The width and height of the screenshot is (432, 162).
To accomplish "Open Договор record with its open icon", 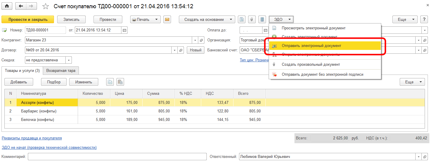I will point(181,50).
